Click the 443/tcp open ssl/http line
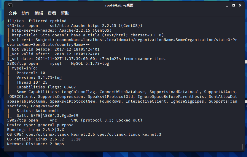The height and width of the screenshot is (157, 247). [75, 26]
